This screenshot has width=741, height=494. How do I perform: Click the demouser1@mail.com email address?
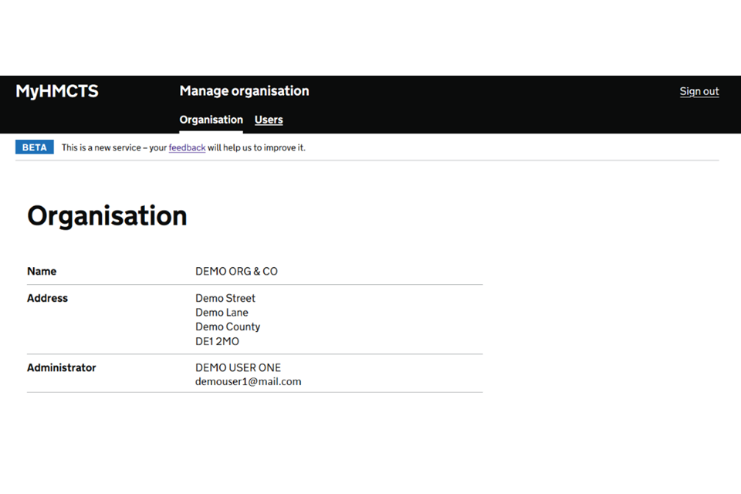[x=248, y=382]
